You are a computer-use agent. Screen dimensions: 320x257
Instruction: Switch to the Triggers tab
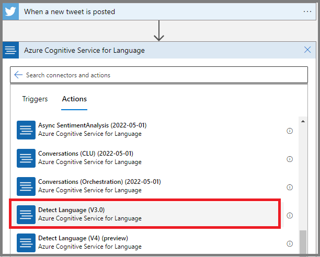(x=35, y=99)
